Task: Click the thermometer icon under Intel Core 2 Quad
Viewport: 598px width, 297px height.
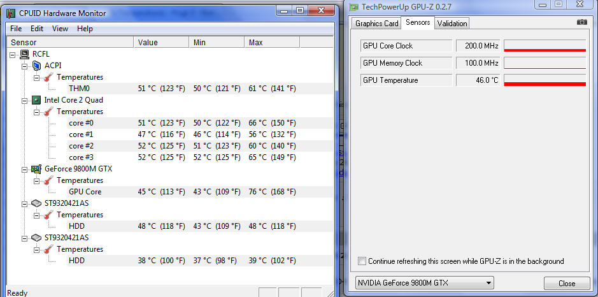Action: click(x=49, y=112)
